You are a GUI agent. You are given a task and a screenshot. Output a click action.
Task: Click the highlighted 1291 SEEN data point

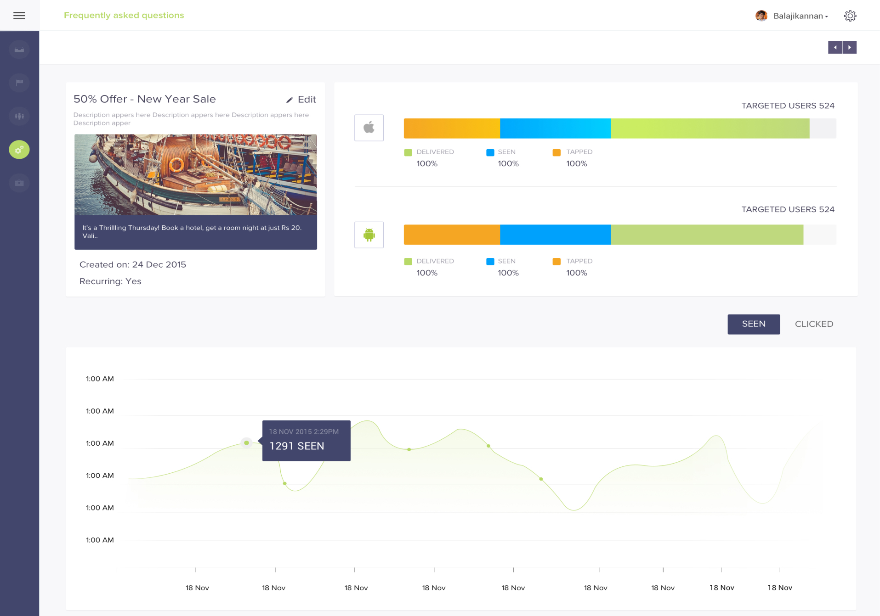[x=246, y=443]
